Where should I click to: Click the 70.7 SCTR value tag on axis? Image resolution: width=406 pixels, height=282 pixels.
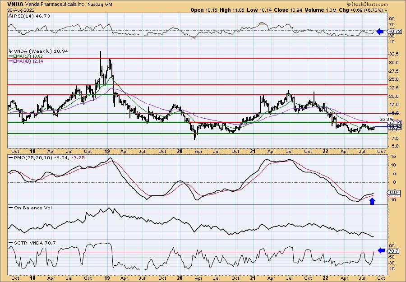(x=393, y=251)
